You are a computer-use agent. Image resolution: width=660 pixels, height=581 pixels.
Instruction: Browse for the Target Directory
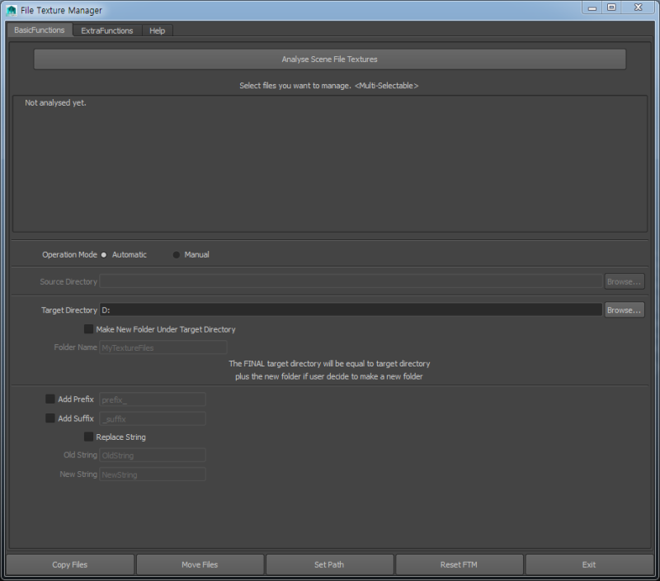coord(625,309)
